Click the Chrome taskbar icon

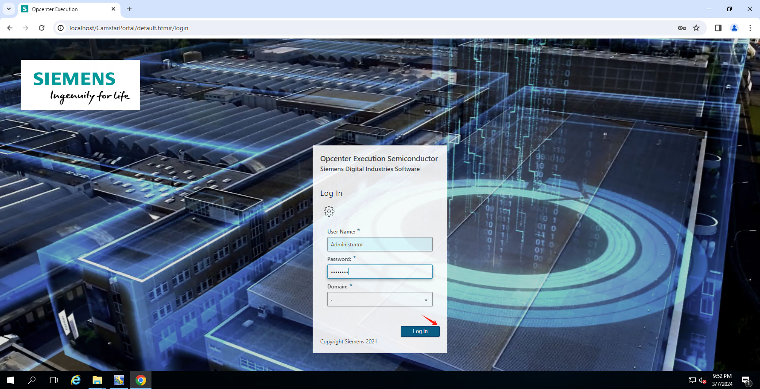pos(141,380)
